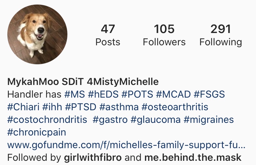View the 47 Posts count
The width and height of the screenshot is (256, 165).
point(108,35)
